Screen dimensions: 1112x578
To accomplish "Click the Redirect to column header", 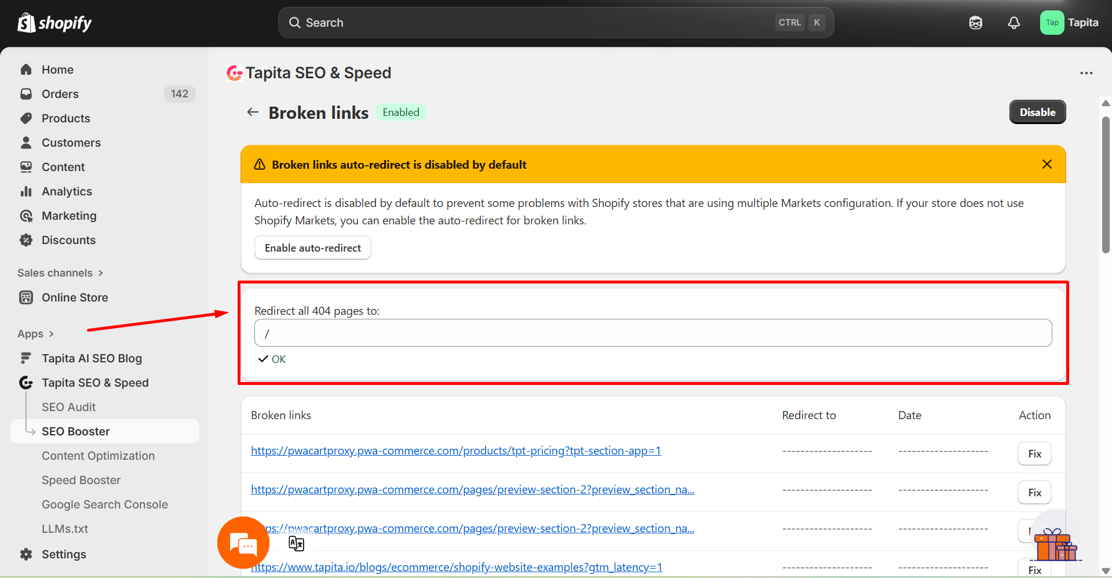I will pyautogui.click(x=809, y=415).
